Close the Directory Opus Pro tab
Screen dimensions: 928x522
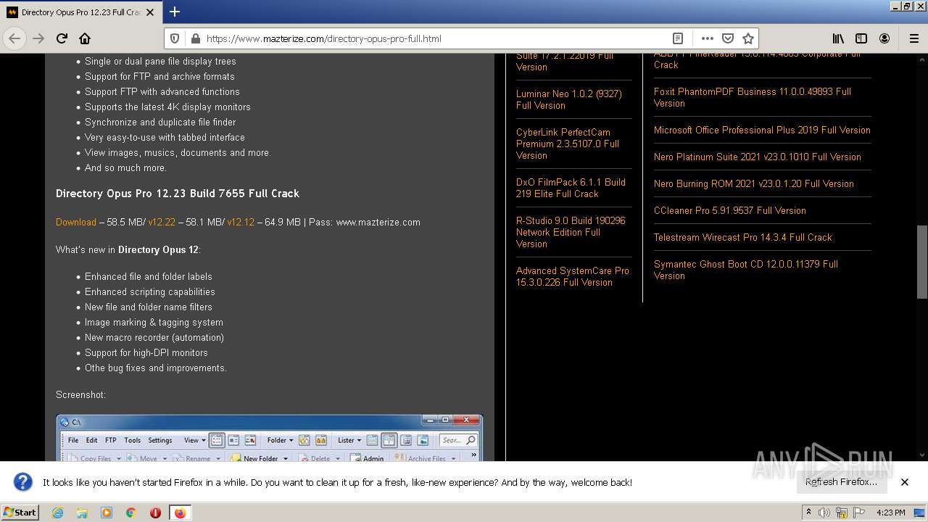(x=150, y=12)
